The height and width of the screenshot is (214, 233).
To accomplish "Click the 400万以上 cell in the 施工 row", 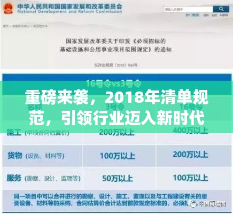I will click(190, 131).
